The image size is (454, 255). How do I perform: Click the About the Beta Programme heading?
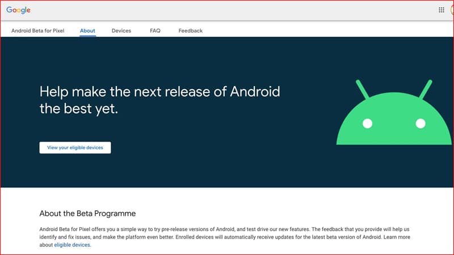(87, 214)
